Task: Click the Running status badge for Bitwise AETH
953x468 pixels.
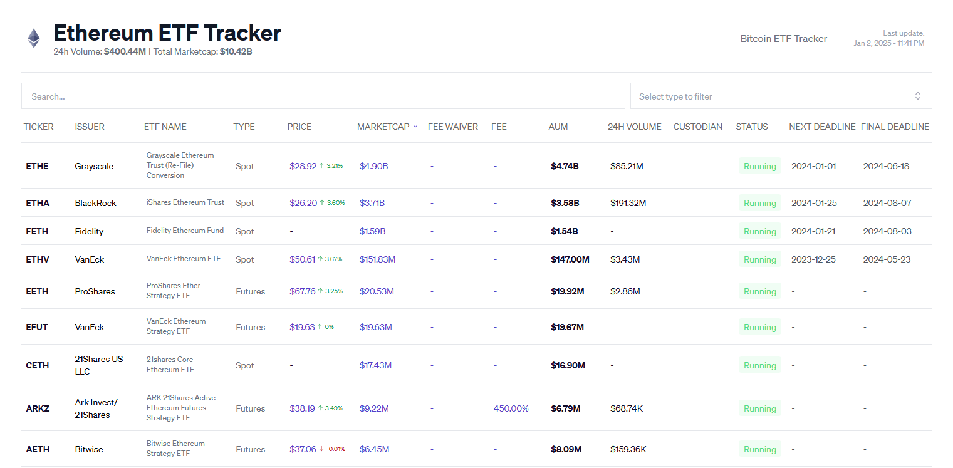Action: [x=760, y=449]
